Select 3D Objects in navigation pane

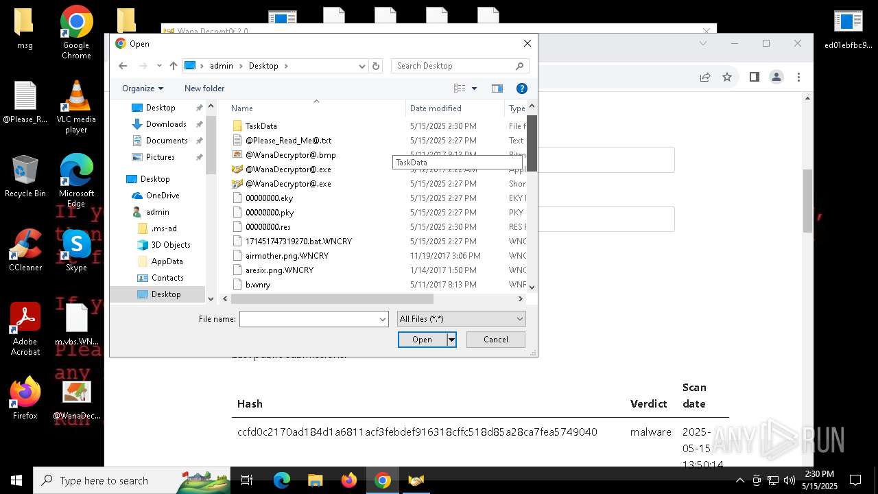click(171, 245)
